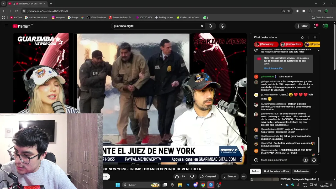Follow the Más información link in chat
The height and width of the screenshot is (189, 336).
[x=273, y=69]
